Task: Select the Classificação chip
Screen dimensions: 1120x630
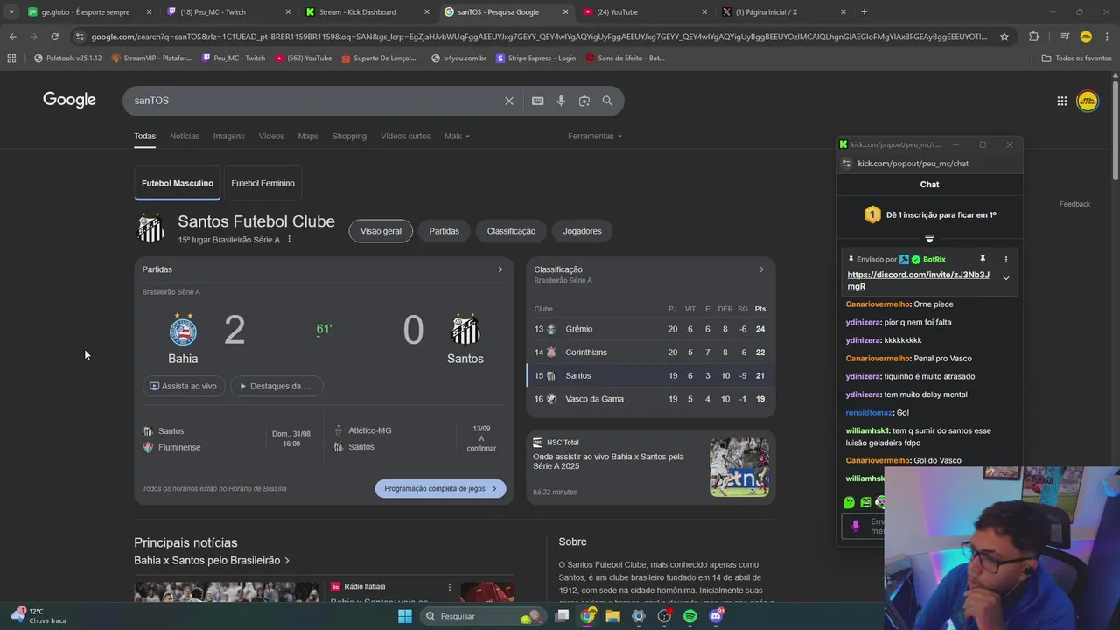Action: (511, 231)
